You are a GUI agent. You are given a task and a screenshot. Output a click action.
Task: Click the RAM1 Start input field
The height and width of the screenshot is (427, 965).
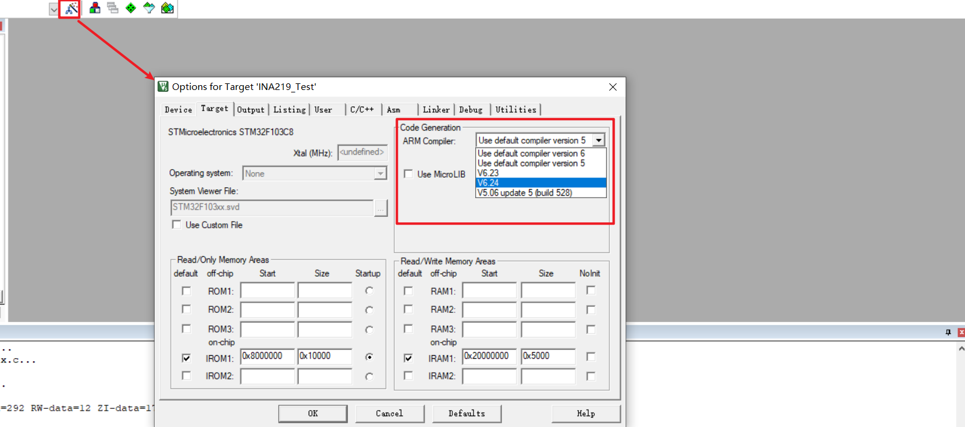point(490,291)
